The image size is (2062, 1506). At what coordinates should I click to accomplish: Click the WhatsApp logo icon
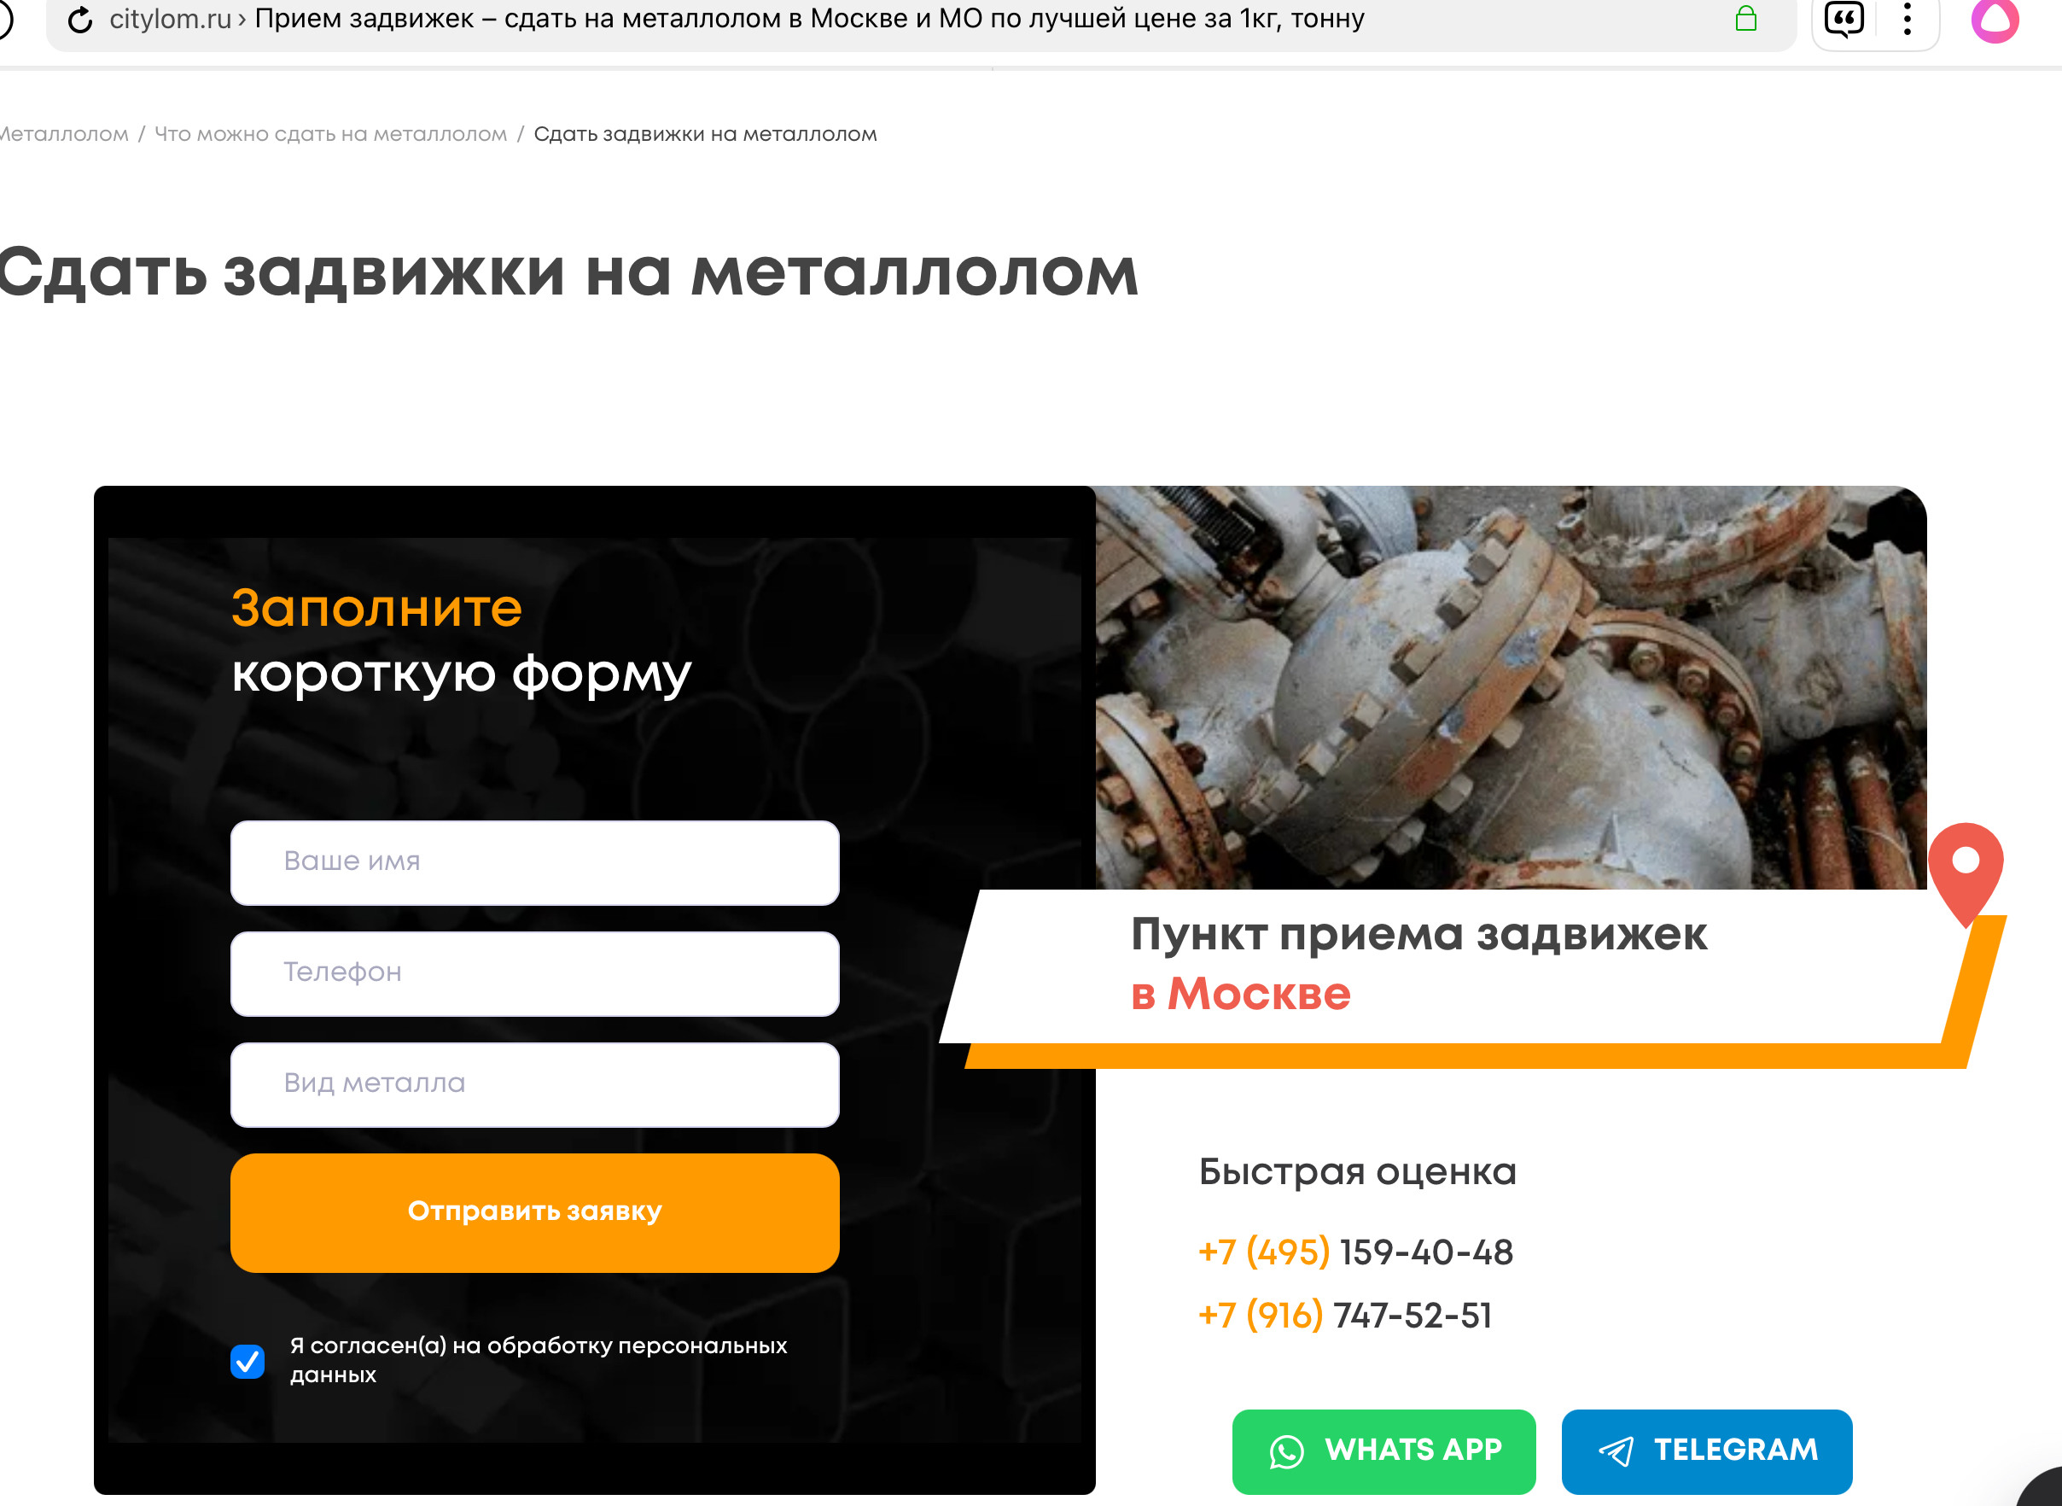(1285, 1451)
